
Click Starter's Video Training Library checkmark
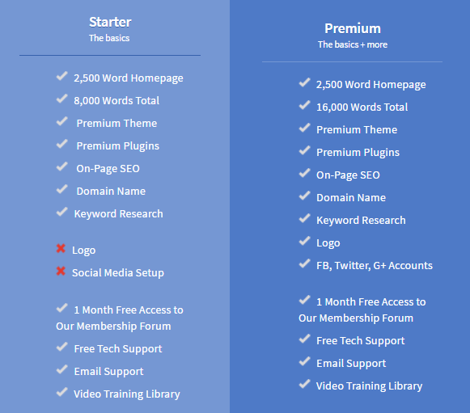(x=62, y=392)
